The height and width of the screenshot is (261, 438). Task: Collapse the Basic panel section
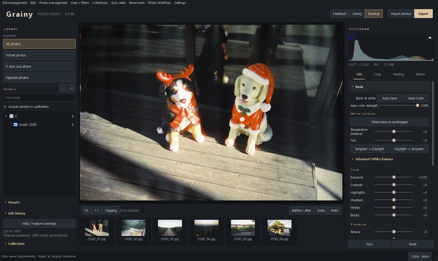tap(353, 87)
